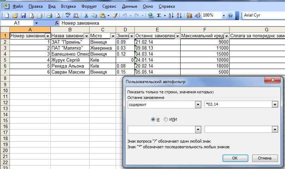The width and height of the screenshot is (285, 169).
Task: Cancel the dialog with Отмена
Action: tap(265, 158)
